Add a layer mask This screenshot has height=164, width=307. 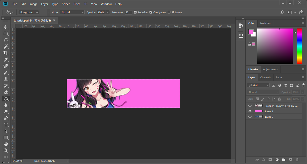pyautogui.click(x=270, y=159)
